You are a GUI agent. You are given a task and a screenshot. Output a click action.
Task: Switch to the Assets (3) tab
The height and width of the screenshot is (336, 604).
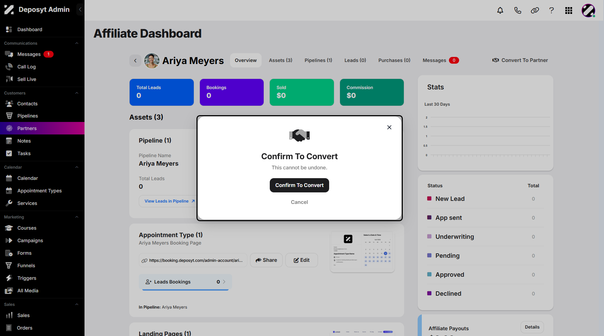pos(281,60)
